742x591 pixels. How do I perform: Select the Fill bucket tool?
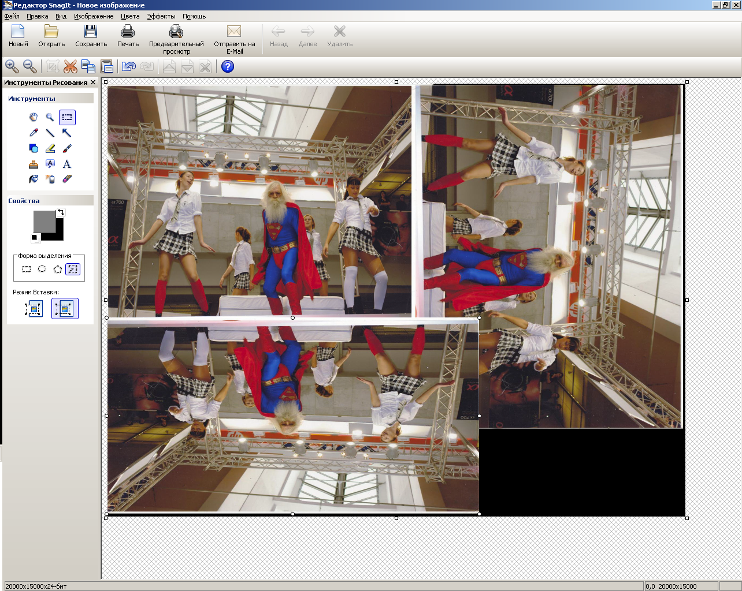click(x=34, y=179)
